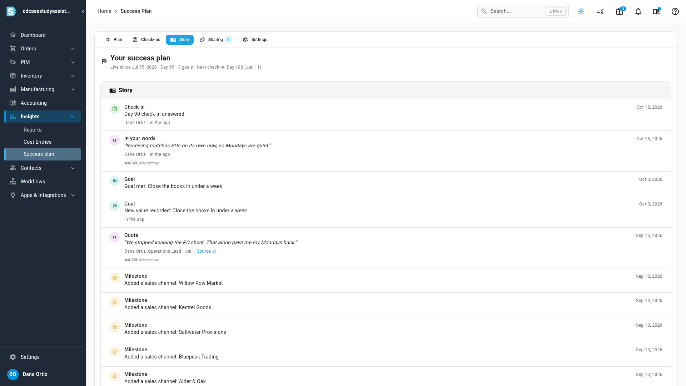Click the Accounting ledger icon
The height and width of the screenshot is (386, 686).
[x=13, y=103]
